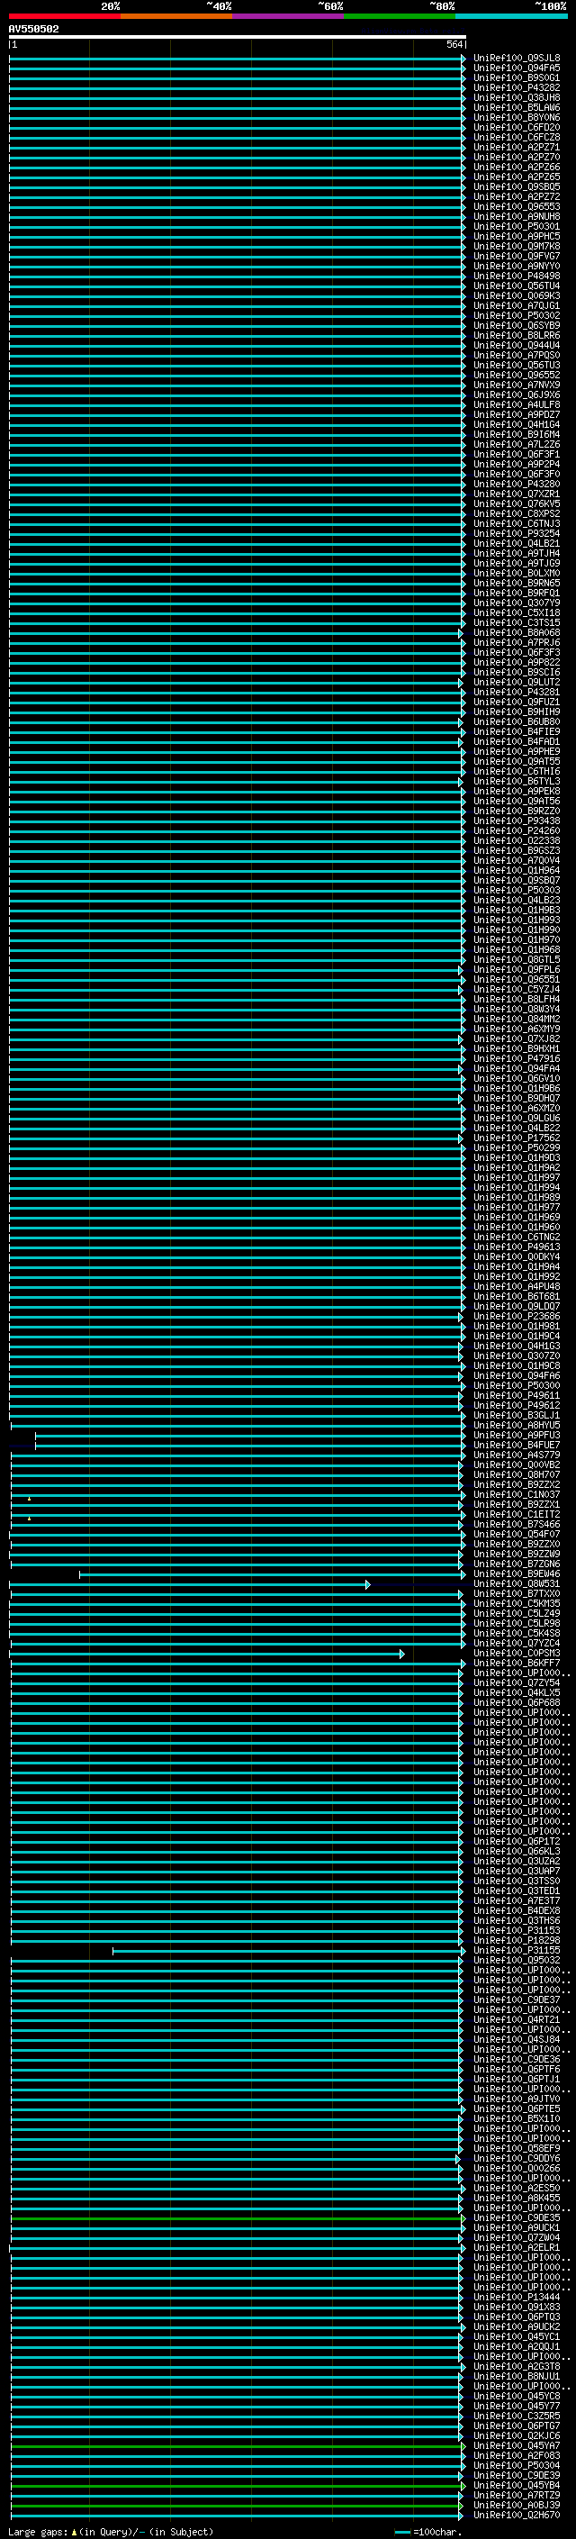The height and width of the screenshot is (2539, 576).
Task: Click the green alignment bar for UniRef100_Q45YA7
Action: [x=238, y=2445]
